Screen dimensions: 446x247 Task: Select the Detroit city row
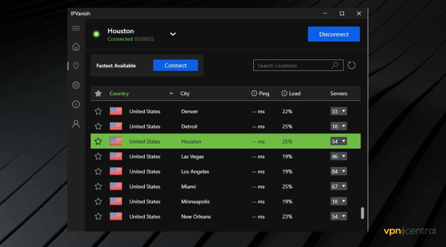coord(225,126)
